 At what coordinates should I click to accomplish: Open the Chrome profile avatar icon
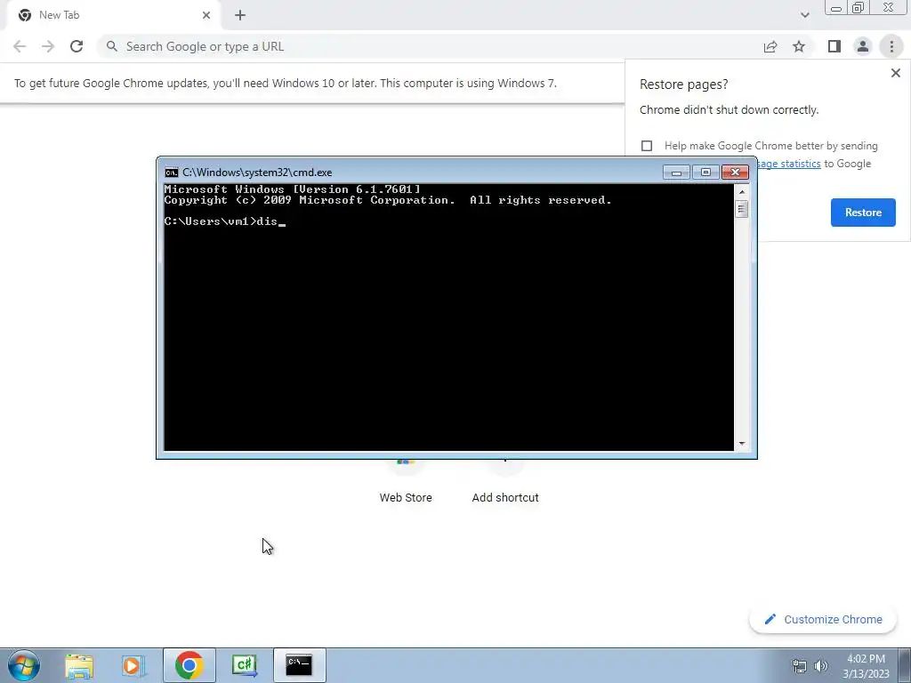click(x=863, y=46)
